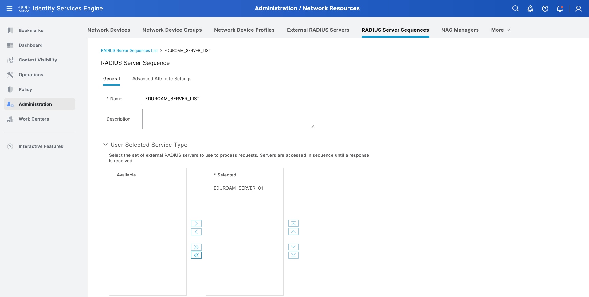Image resolution: width=589 pixels, height=297 pixels.
Task: View notifications bell icon
Action: [560, 9]
